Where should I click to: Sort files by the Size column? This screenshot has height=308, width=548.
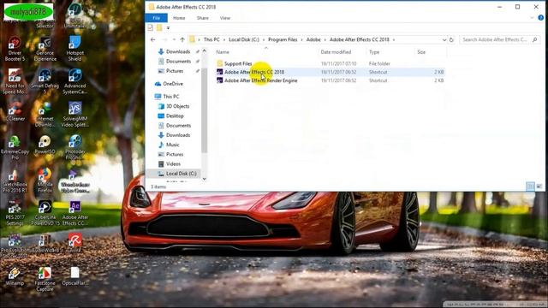pyautogui.click(x=421, y=52)
